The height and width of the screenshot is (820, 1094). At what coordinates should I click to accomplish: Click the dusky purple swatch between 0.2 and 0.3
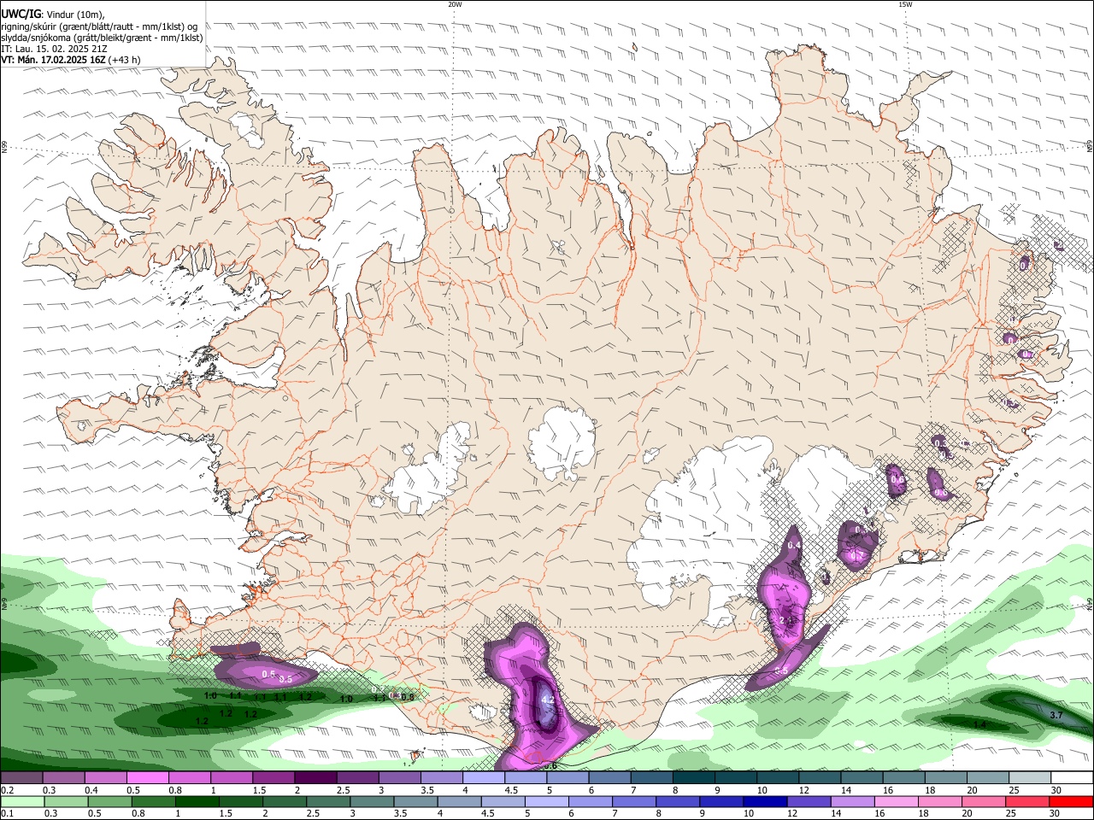[x=21, y=777]
